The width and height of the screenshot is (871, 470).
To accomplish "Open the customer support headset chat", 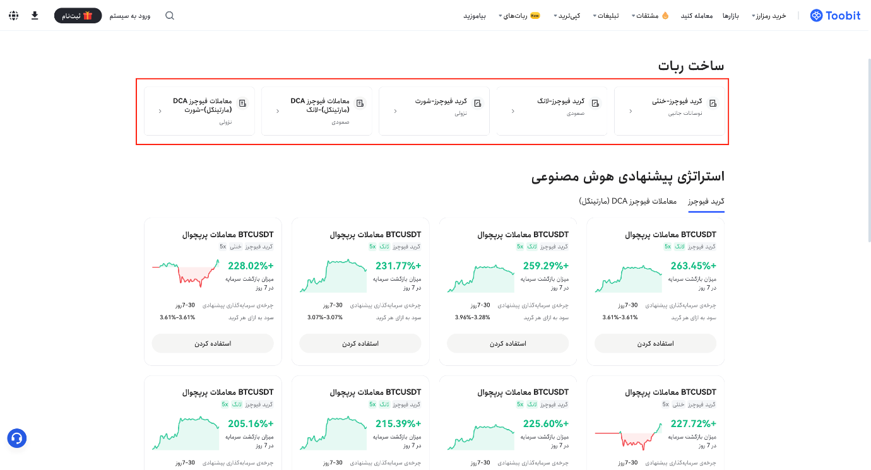I will click(x=17, y=438).
